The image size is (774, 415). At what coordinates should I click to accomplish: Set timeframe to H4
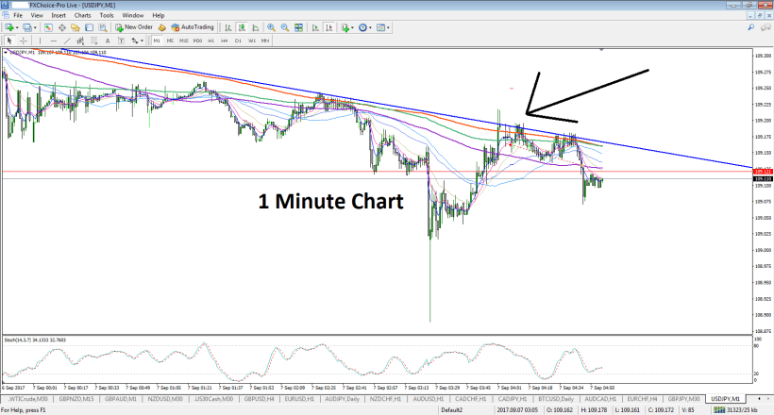[225, 41]
